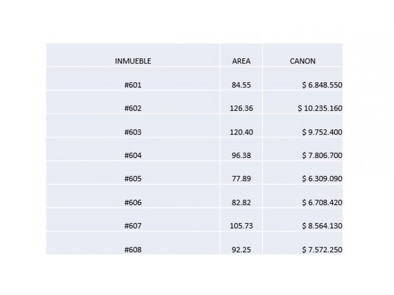Click the #606 property cell
Screen dimensions: 394x295
pos(133,202)
